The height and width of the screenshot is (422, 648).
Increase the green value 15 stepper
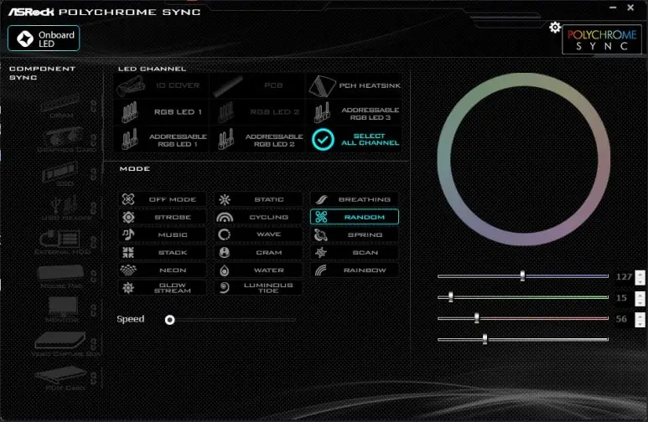coord(640,295)
